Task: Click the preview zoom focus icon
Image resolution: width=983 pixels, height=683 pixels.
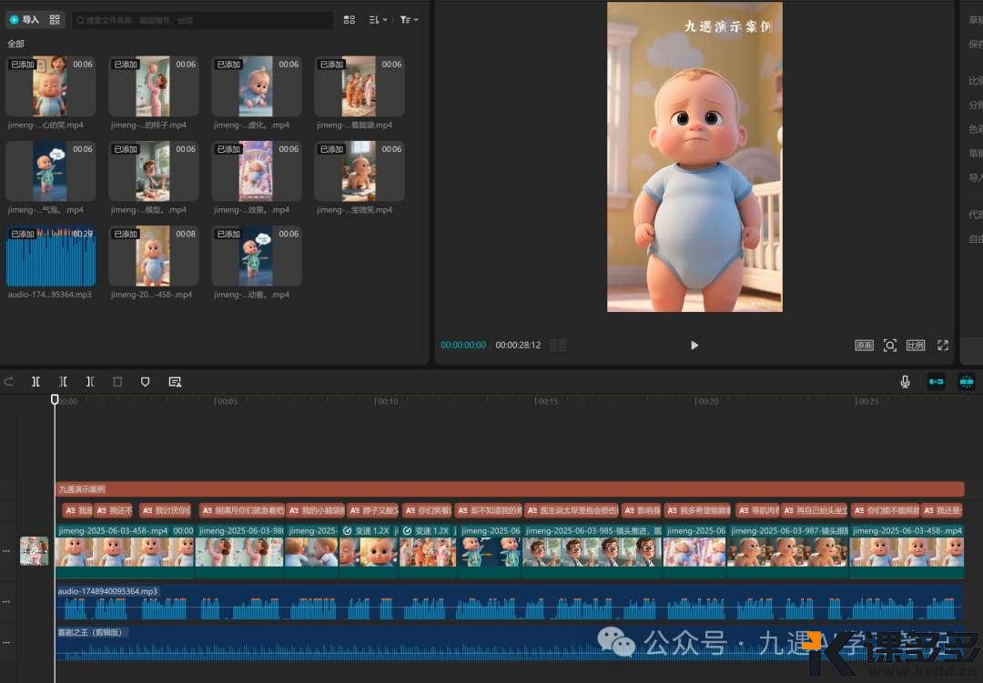Action: pyautogui.click(x=889, y=346)
